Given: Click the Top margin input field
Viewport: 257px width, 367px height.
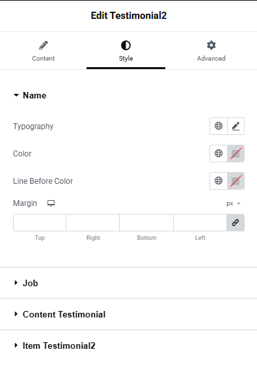Looking at the screenshot, I should click(40, 222).
